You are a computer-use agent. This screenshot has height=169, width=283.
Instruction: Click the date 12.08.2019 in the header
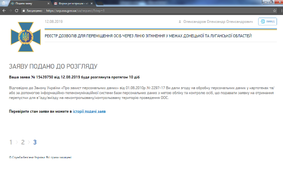(54, 22)
